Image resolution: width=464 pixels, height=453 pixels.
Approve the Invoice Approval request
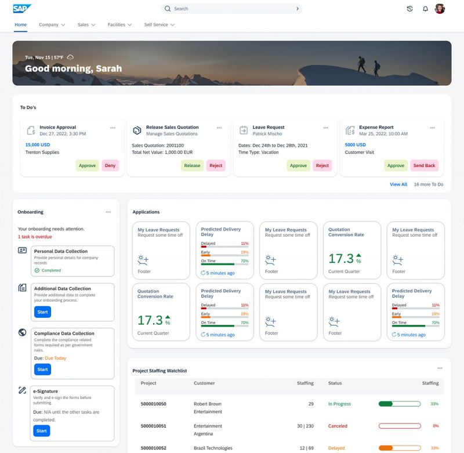(x=87, y=165)
